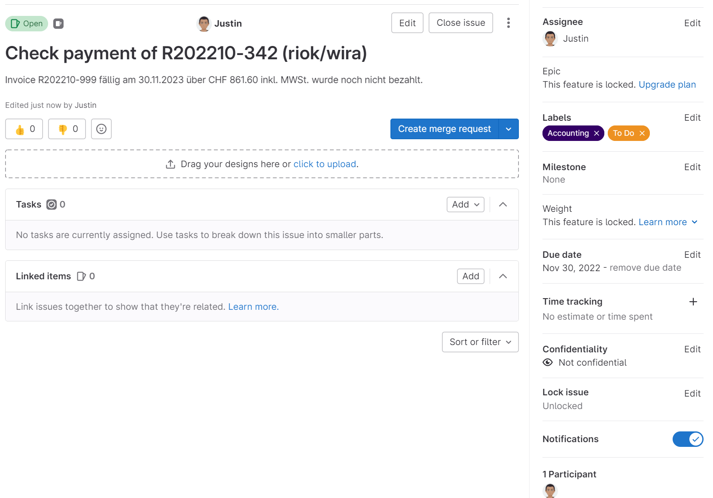Click the issue type icon next to Open badge
713x498 pixels.
click(x=58, y=24)
